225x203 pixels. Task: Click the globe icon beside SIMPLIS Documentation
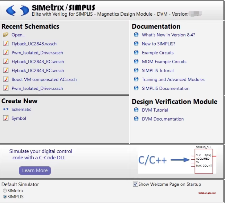coord(136,88)
